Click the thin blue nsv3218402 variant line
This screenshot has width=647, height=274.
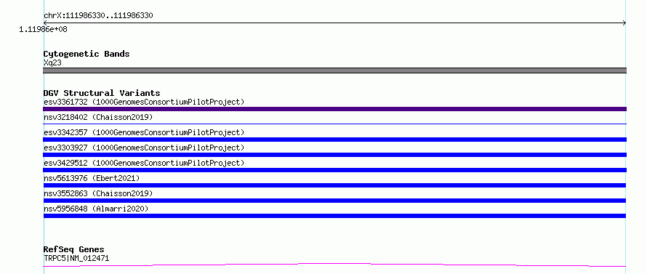[334, 124]
